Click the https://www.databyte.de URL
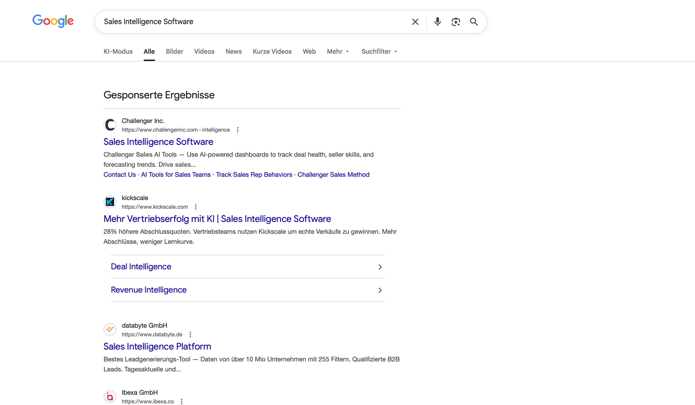 152,334
